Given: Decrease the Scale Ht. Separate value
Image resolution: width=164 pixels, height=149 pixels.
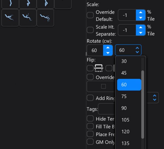Looking at the screenshot, I should coord(140,33).
